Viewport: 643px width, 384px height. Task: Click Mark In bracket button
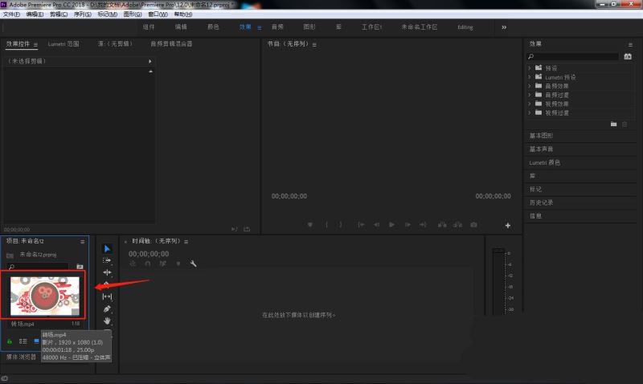point(326,225)
